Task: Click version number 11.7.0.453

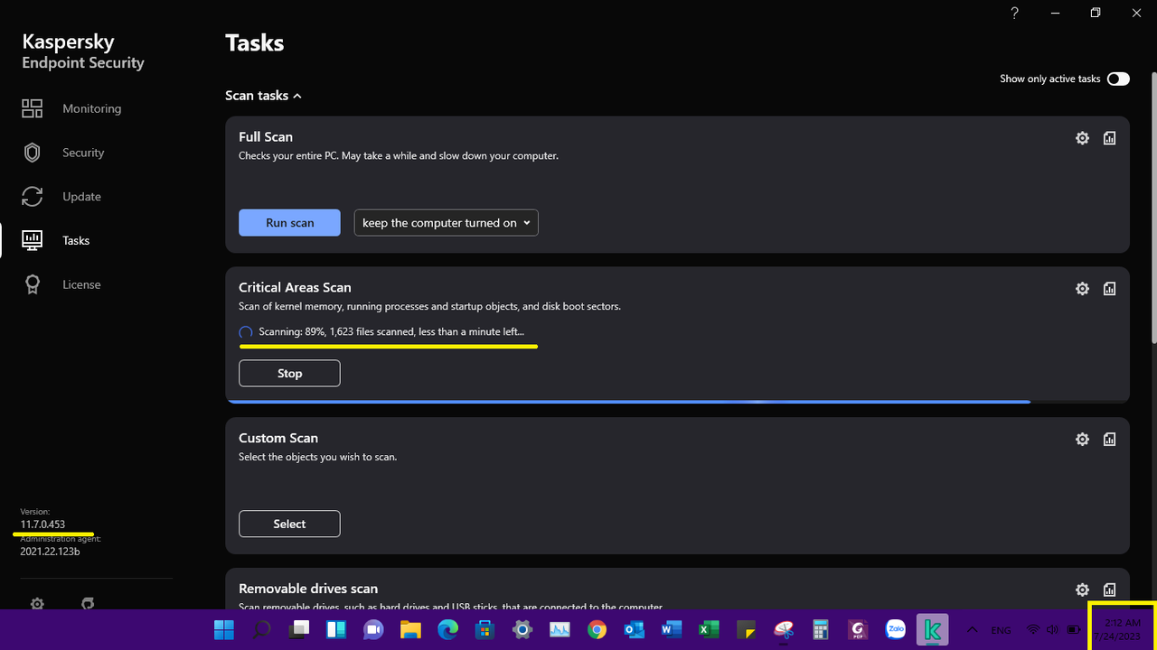Action: [x=42, y=525]
